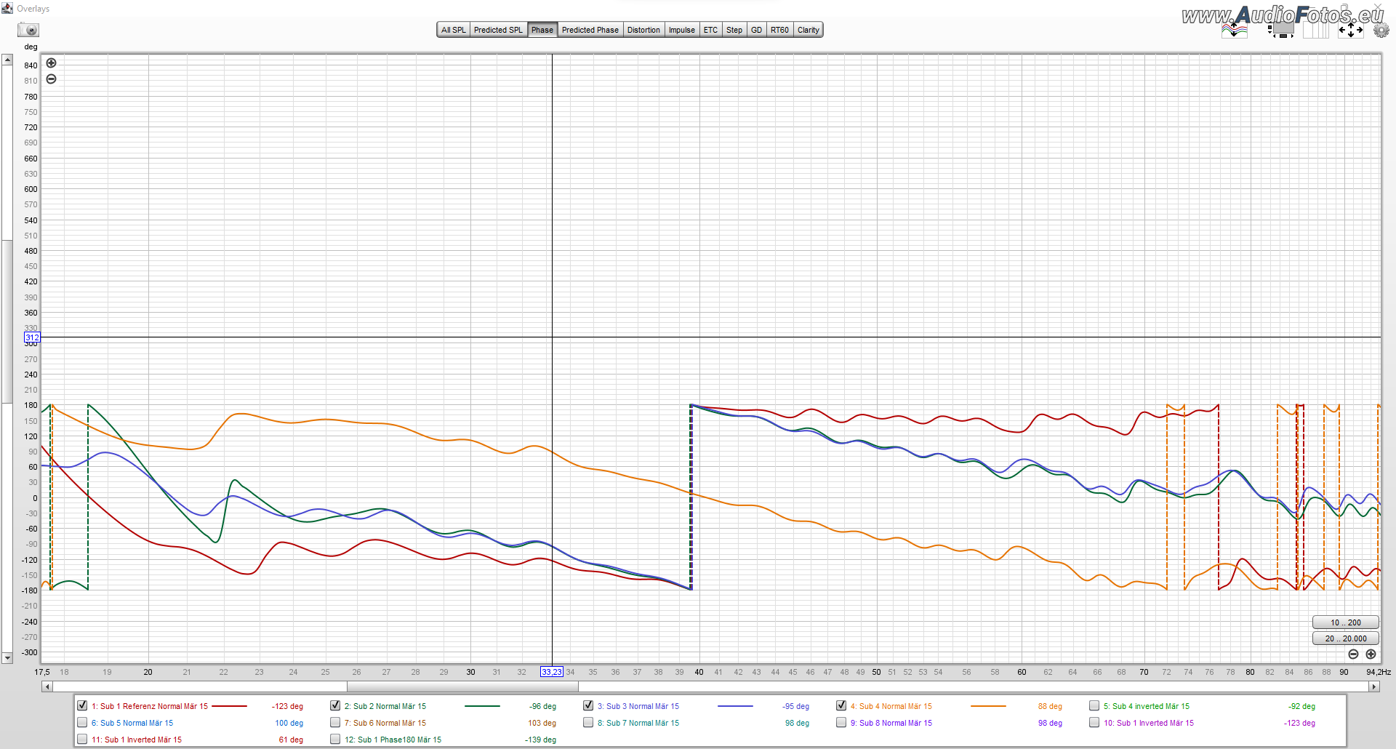This screenshot has height=749, width=1396.
Task: Open the RT60 tab
Action: 779,30
